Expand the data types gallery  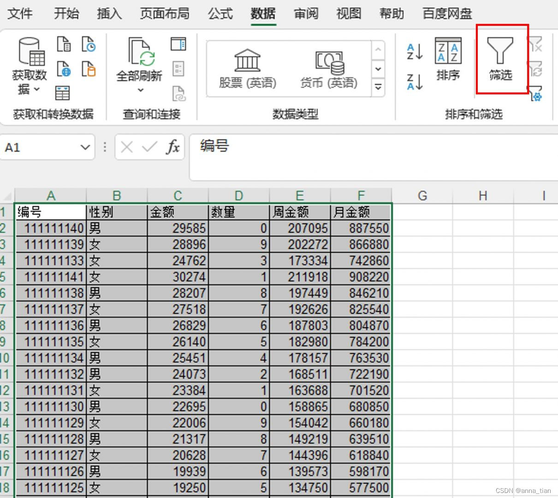coord(378,87)
